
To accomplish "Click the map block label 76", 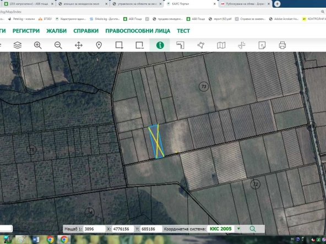I will (x=15, y=66).
